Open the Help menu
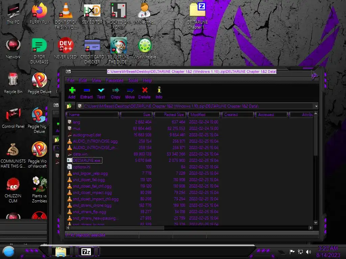 pyautogui.click(x=147, y=80)
